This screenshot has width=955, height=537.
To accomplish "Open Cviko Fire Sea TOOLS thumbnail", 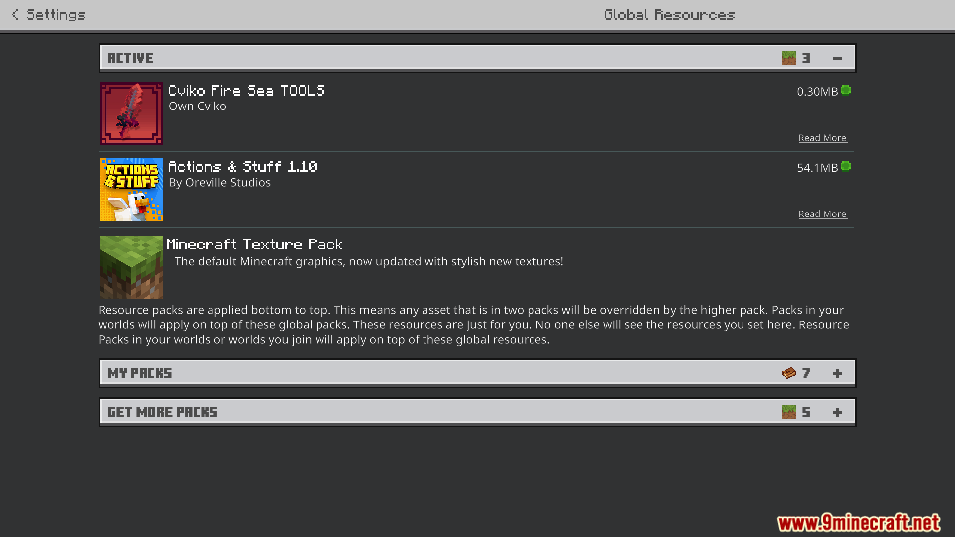I will [x=131, y=113].
